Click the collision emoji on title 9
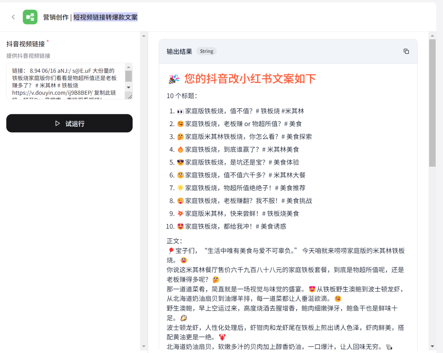Screen dimensions: 443x353 180,214
